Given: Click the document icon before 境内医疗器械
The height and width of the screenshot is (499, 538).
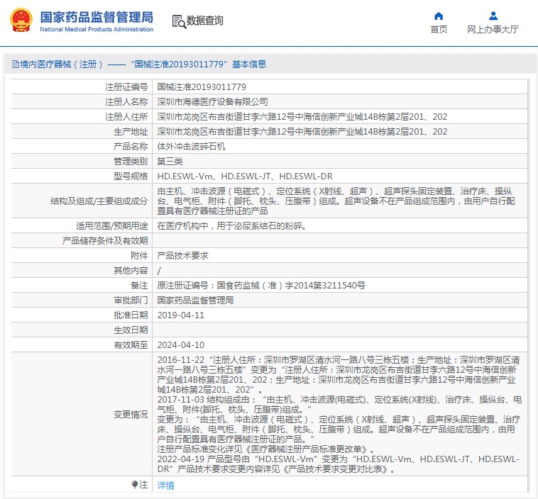Looking at the screenshot, I should pos(16,64).
